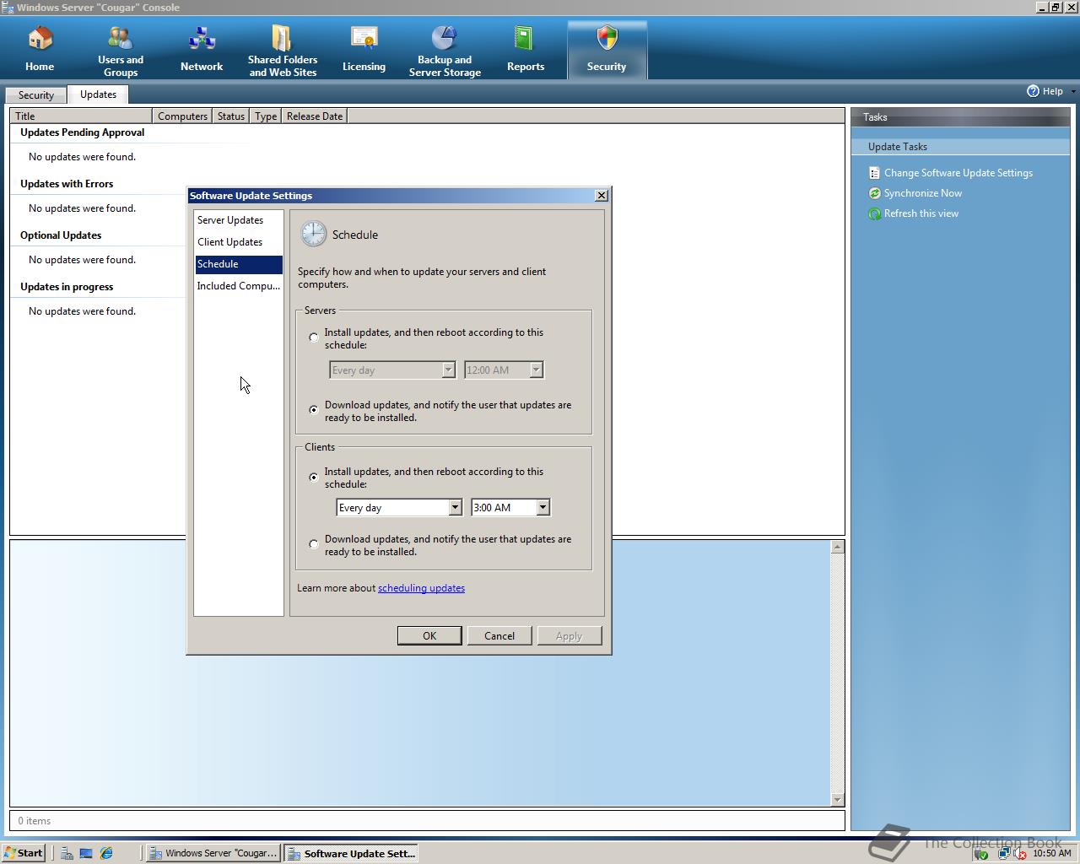Sort by Type column header

click(x=266, y=116)
